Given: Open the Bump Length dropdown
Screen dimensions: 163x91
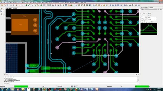Looking at the screenshot, I should click(x=155, y=18).
